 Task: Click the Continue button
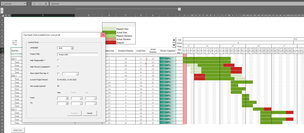(75, 113)
